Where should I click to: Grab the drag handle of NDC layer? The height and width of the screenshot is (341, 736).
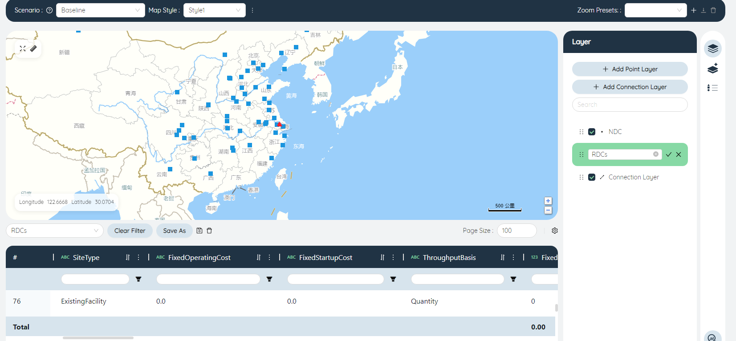point(581,132)
